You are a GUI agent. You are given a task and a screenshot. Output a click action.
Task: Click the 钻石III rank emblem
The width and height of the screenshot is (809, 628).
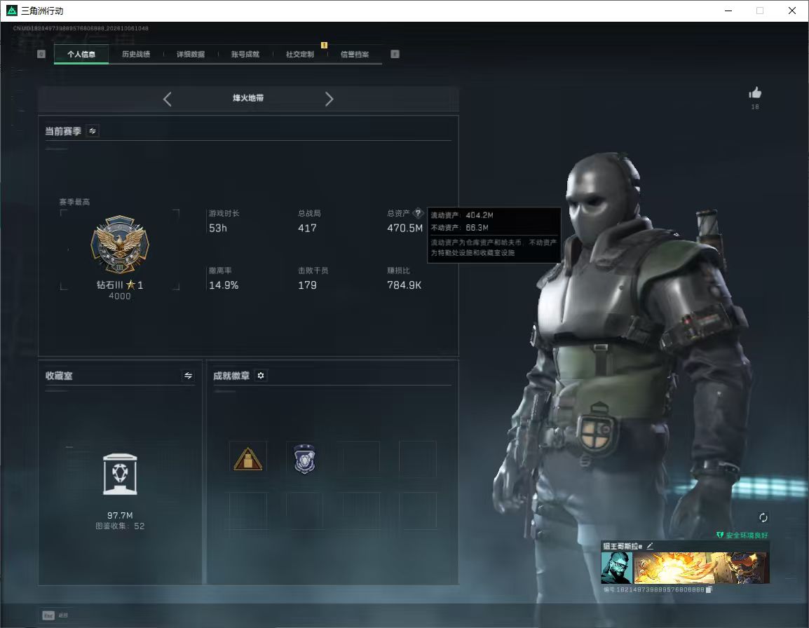120,245
